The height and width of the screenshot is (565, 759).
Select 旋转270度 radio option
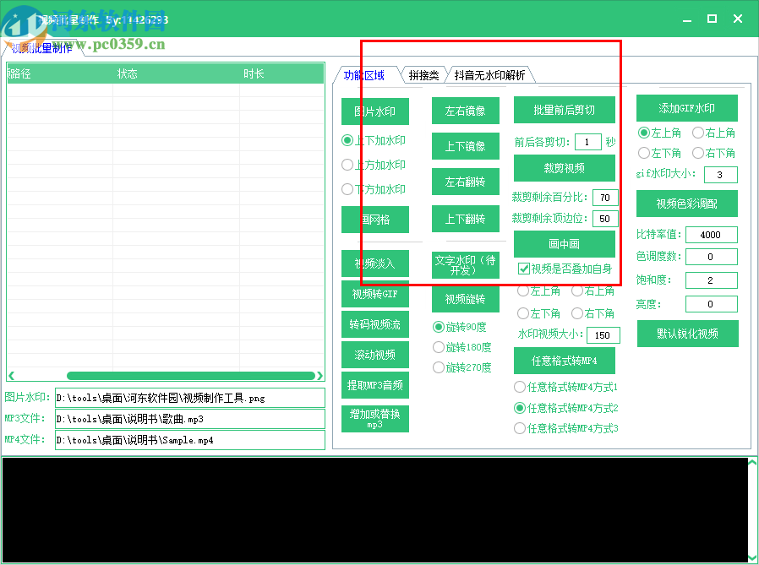coord(461,367)
